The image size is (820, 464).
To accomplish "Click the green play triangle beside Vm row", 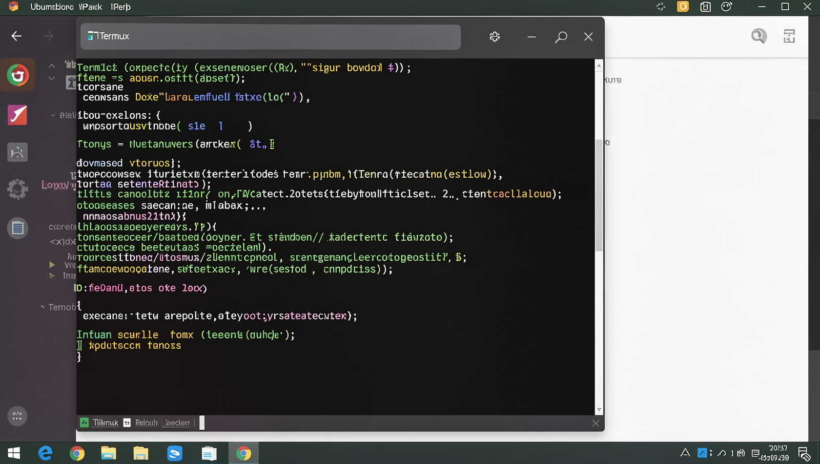I will click(52, 265).
